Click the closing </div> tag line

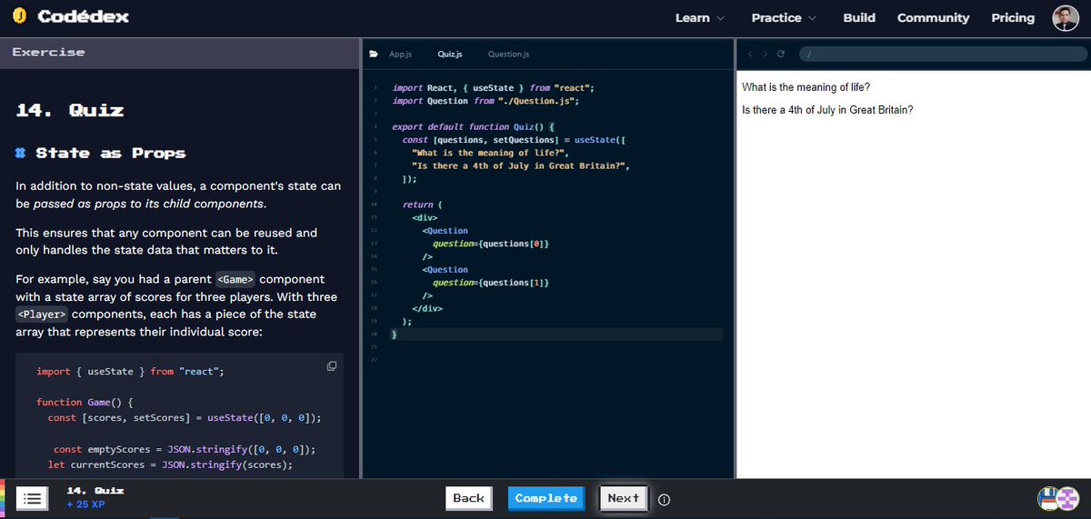pos(427,308)
